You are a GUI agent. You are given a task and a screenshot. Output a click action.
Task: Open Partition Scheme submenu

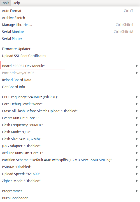[70, 160]
